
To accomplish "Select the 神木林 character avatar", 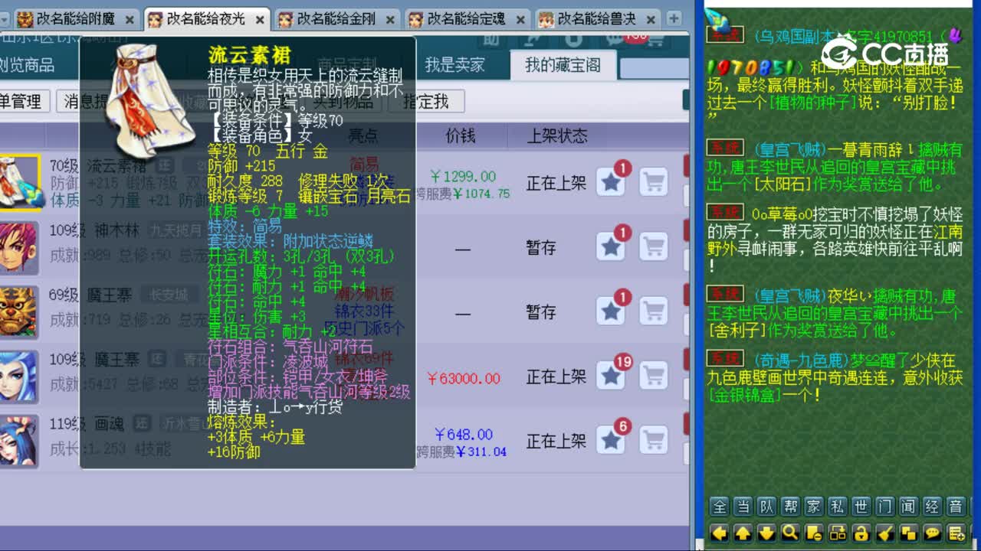I will (x=18, y=247).
